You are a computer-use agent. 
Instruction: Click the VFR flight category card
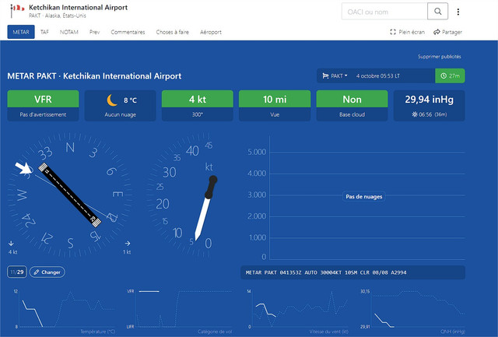click(x=44, y=105)
